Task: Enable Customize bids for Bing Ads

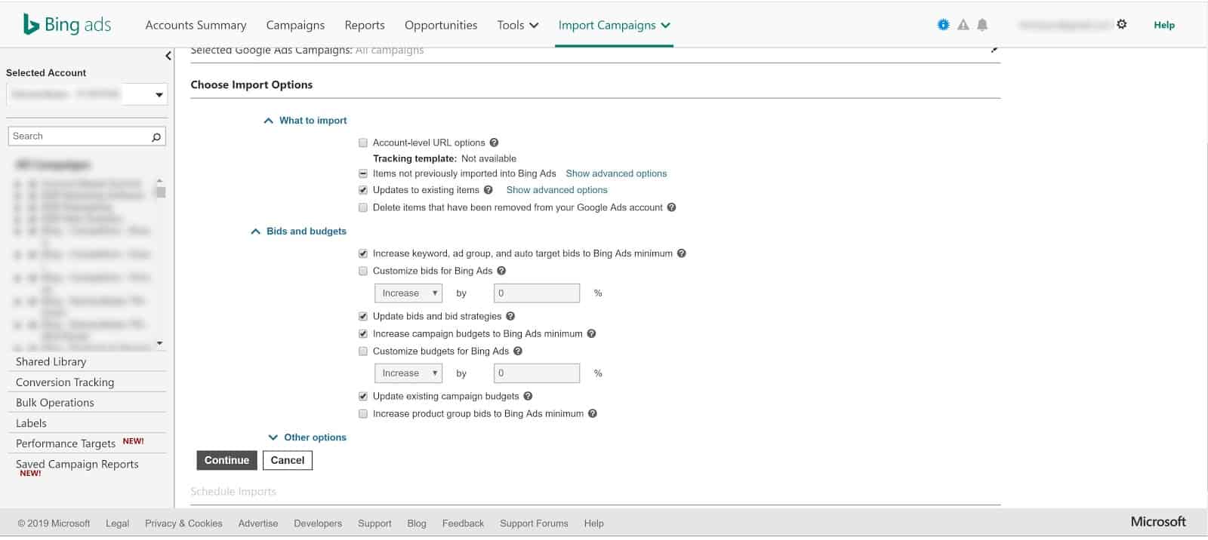Action: (x=363, y=271)
